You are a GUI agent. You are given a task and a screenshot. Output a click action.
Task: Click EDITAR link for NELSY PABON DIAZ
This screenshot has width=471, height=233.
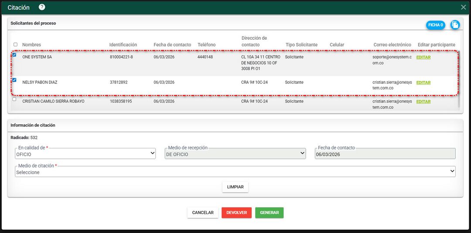pyautogui.click(x=423, y=82)
